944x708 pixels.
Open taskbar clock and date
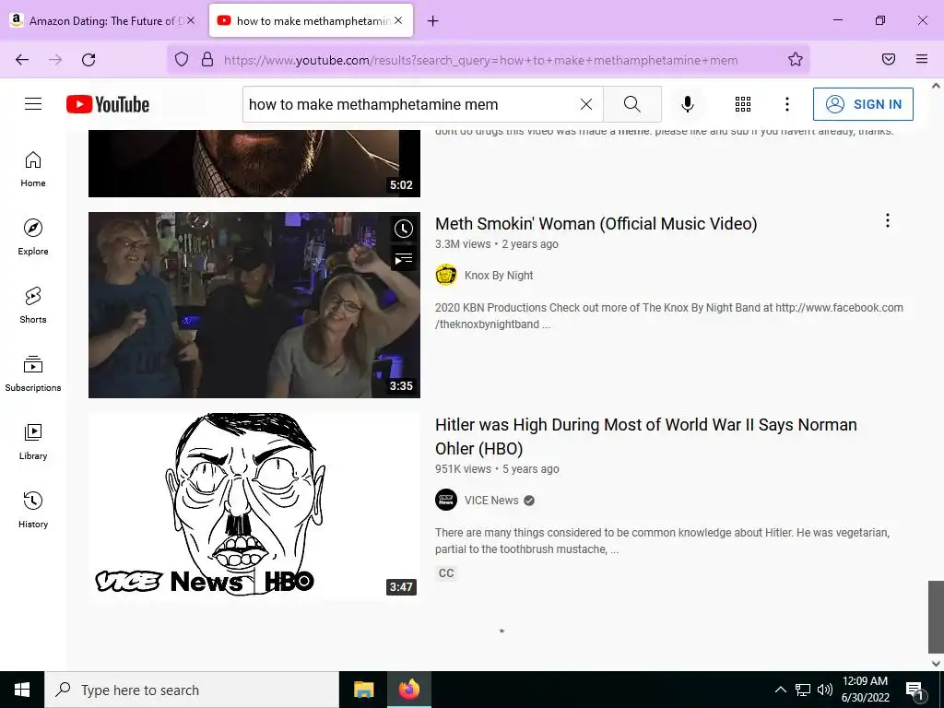[865, 690]
